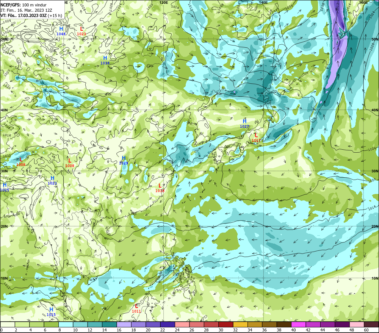
Task: Pick the dark indigo 22–24 legend swatch
Action: pos(168,324)
